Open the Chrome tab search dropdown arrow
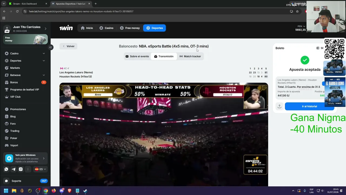The image size is (346, 195). click(x=4, y=4)
